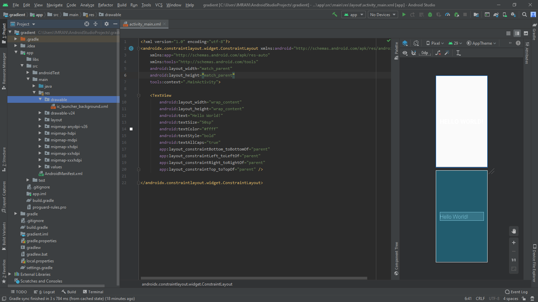Toggle Resource Manager side panel
The width and height of the screenshot is (538, 302).
click(x=4, y=71)
